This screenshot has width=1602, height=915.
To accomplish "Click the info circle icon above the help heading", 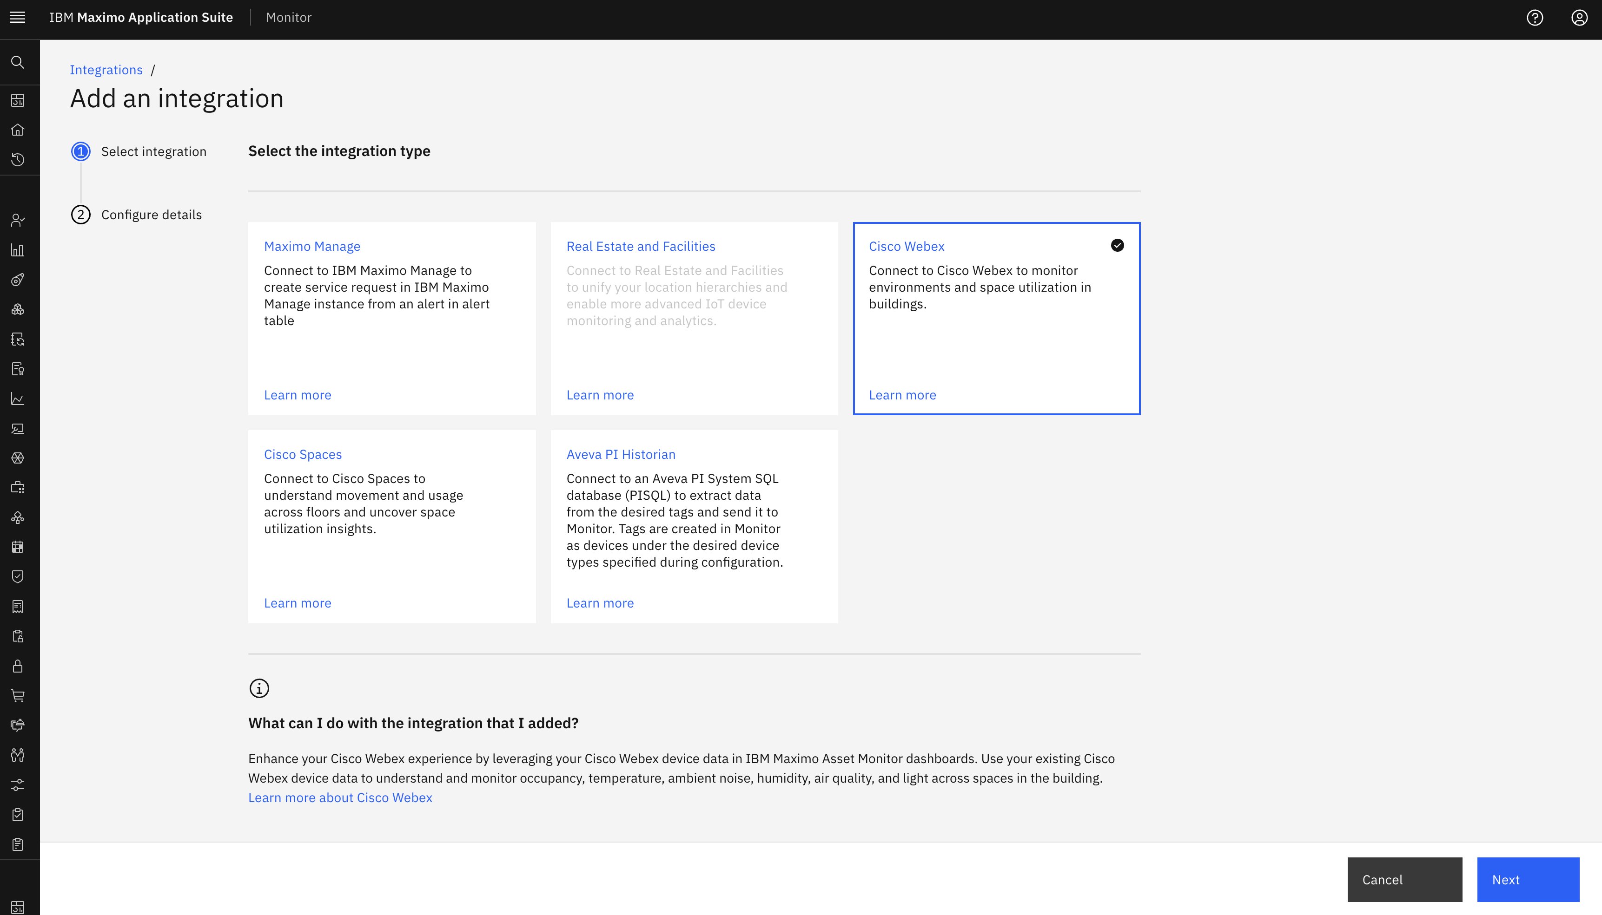I will [x=259, y=688].
